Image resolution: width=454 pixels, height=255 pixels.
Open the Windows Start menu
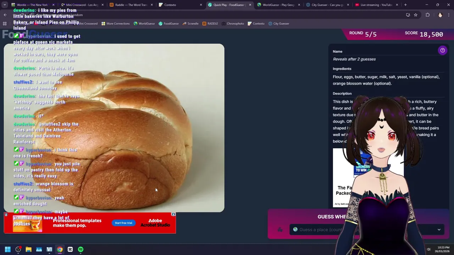7,249
